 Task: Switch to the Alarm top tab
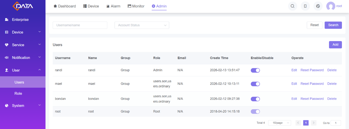(x=113, y=6)
